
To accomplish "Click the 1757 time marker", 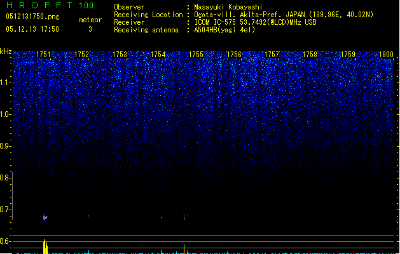I will coord(272,55).
